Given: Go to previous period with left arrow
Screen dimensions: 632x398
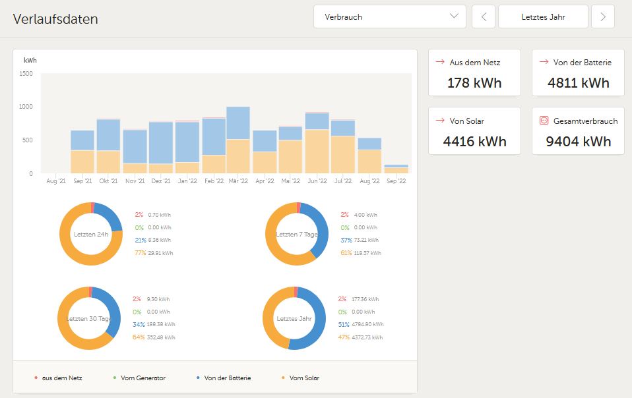Looking at the screenshot, I should [484, 17].
